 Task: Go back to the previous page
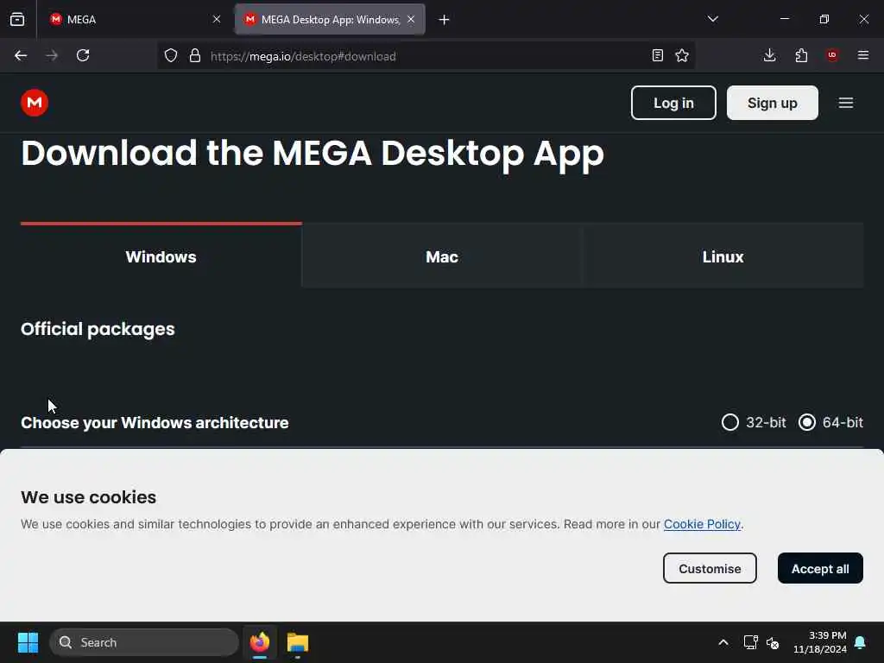click(x=21, y=55)
